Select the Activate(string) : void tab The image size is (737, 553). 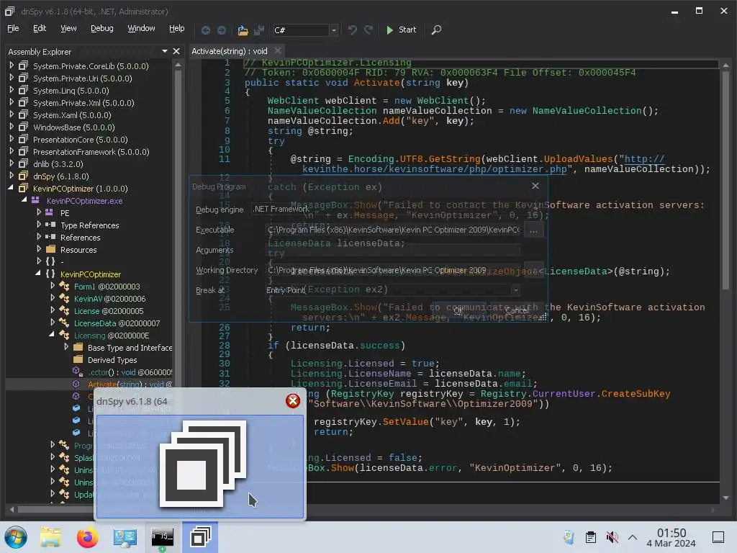[x=230, y=51]
